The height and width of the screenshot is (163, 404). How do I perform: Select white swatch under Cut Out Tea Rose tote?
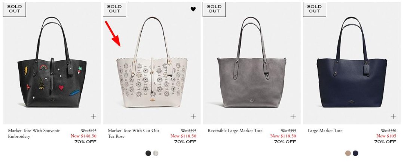[156, 153]
